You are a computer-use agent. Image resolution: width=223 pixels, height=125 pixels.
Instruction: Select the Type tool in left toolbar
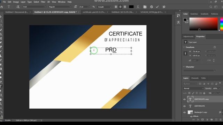(x=1, y=86)
